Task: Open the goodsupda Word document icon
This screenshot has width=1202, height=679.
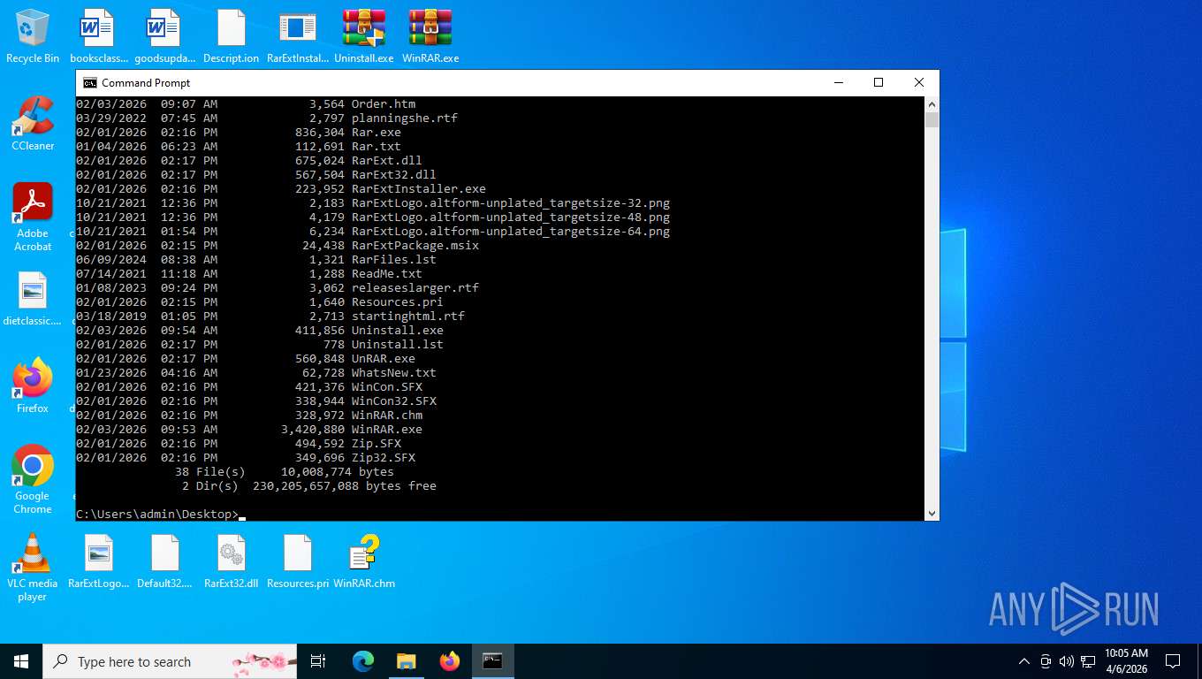Action: click(x=165, y=36)
